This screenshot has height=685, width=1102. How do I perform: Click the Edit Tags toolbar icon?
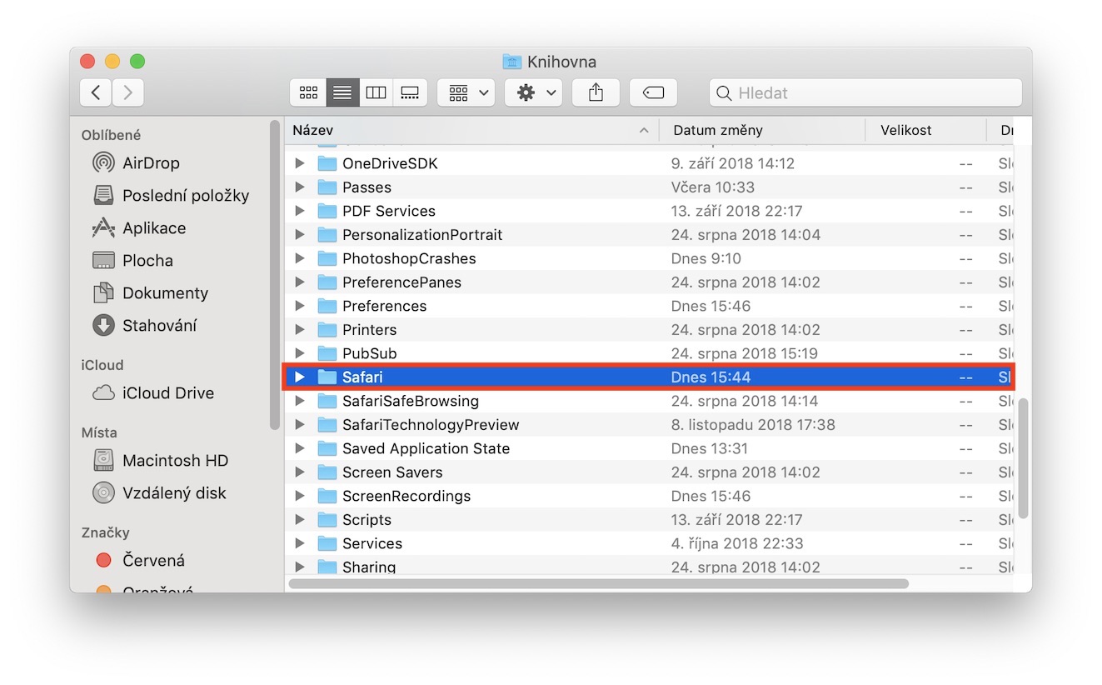tap(653, 92)
